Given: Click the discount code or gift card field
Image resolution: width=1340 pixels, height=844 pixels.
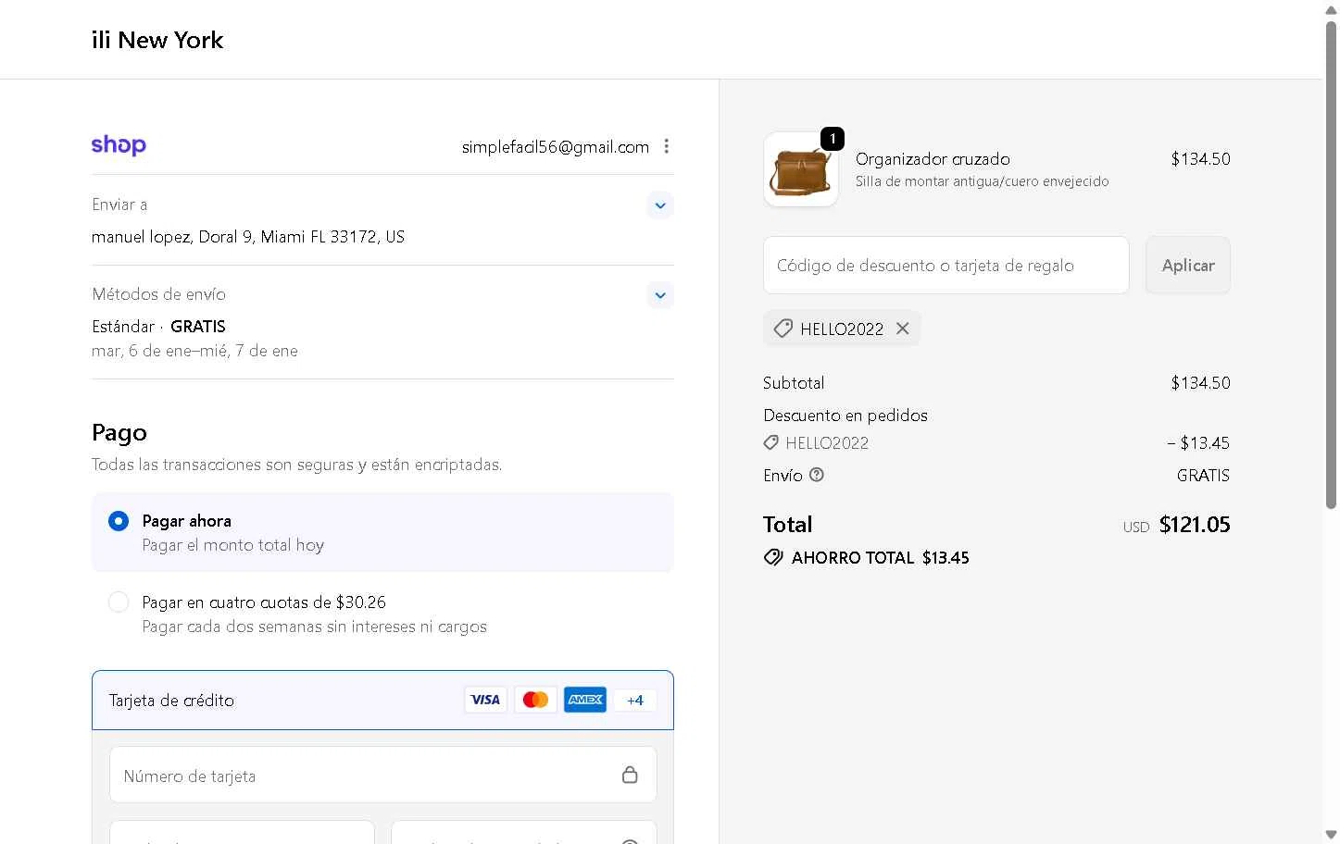Looking at the screenshot, I should pyautogui.click(x=946, y=266).
